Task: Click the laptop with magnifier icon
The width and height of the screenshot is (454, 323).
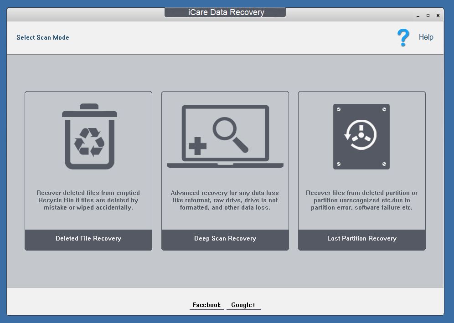Action: point(225,136)
